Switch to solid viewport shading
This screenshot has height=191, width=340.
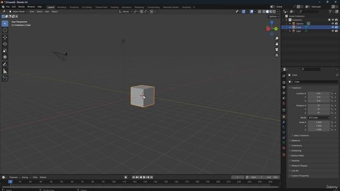tap(267, 12)
